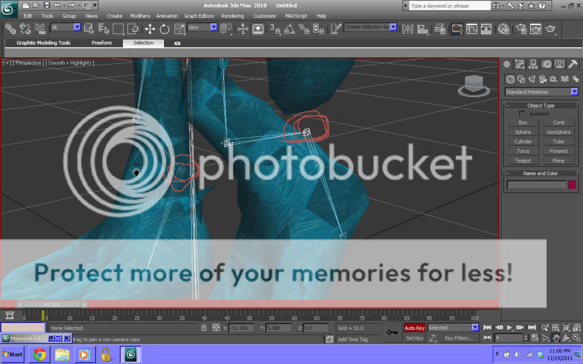
Task: Choose the Bind to Space Warp tool
Action: click(x=40, y=28)
